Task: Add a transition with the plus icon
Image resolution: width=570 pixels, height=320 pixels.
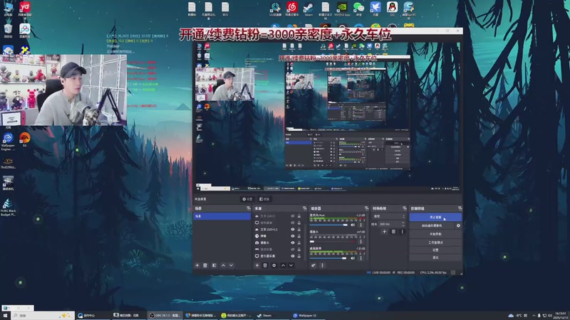Action: 384,232
